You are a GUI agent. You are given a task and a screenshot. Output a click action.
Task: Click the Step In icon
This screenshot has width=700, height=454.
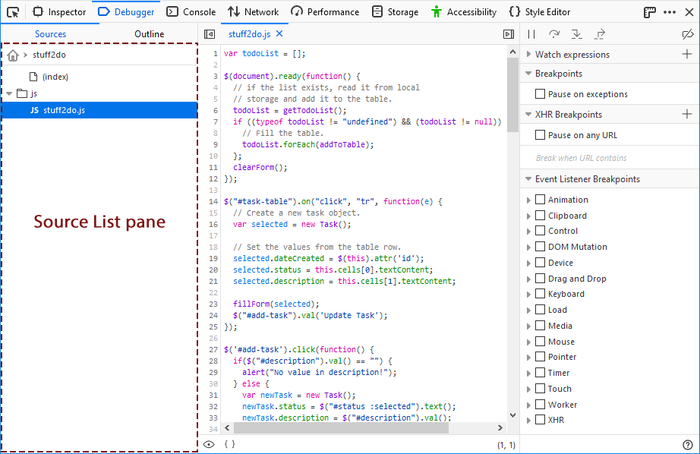pyautogui.click(x=575, y=33)
